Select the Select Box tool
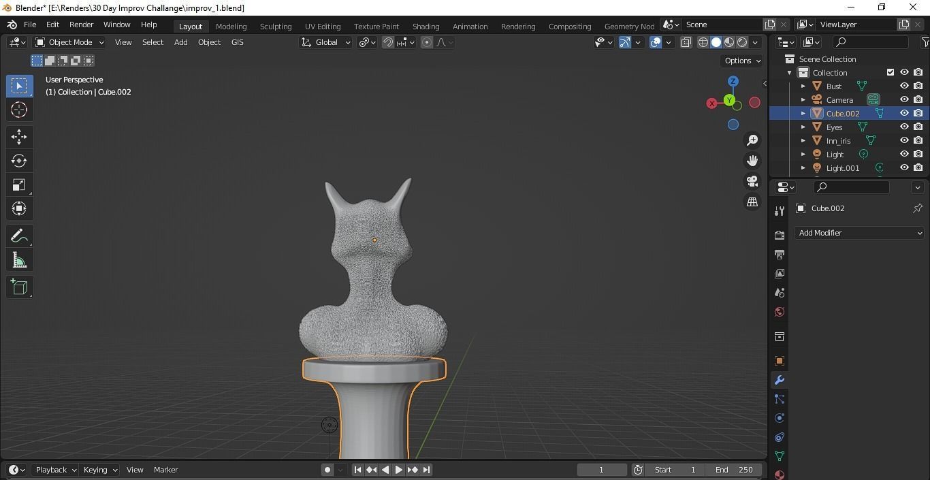This screenshot has width=930, height=480. pos(19,86)
